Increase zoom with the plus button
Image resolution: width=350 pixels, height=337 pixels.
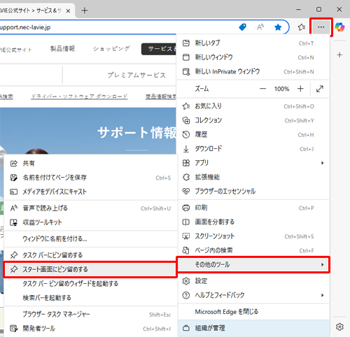tap(300, 89)
